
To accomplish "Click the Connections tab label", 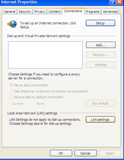I will 73,11.
